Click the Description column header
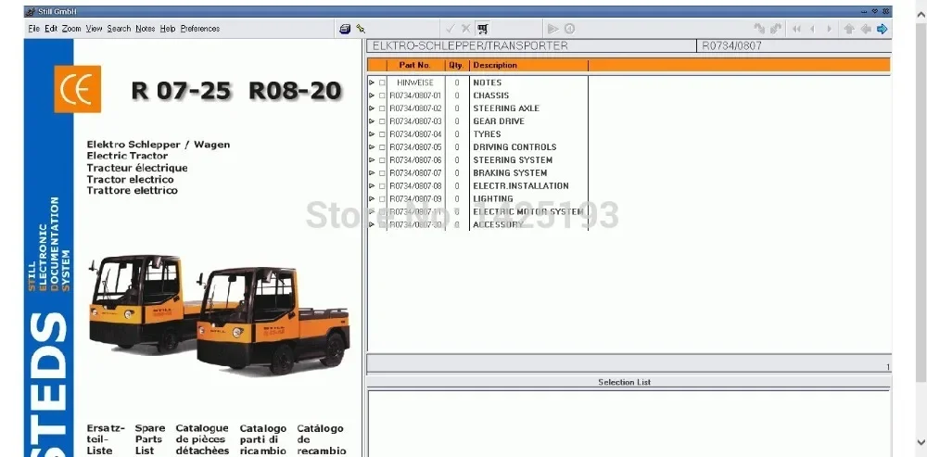 (x=528, y=65)
